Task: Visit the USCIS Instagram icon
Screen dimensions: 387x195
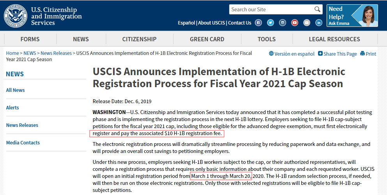Action: click(283, 23)
